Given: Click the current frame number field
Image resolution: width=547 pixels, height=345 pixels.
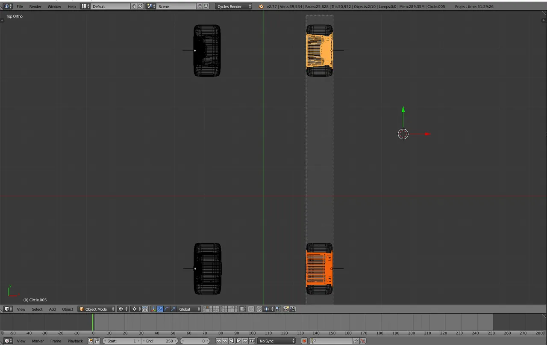Looking at the screenshot, I should 195,341.
